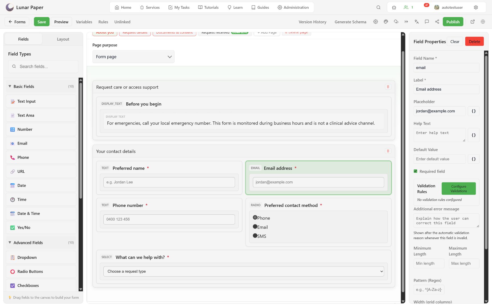Open the comments speech bubble icon

point(427,22)
